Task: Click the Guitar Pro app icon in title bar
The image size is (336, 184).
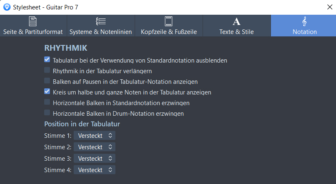Action: tap(7, 7)
